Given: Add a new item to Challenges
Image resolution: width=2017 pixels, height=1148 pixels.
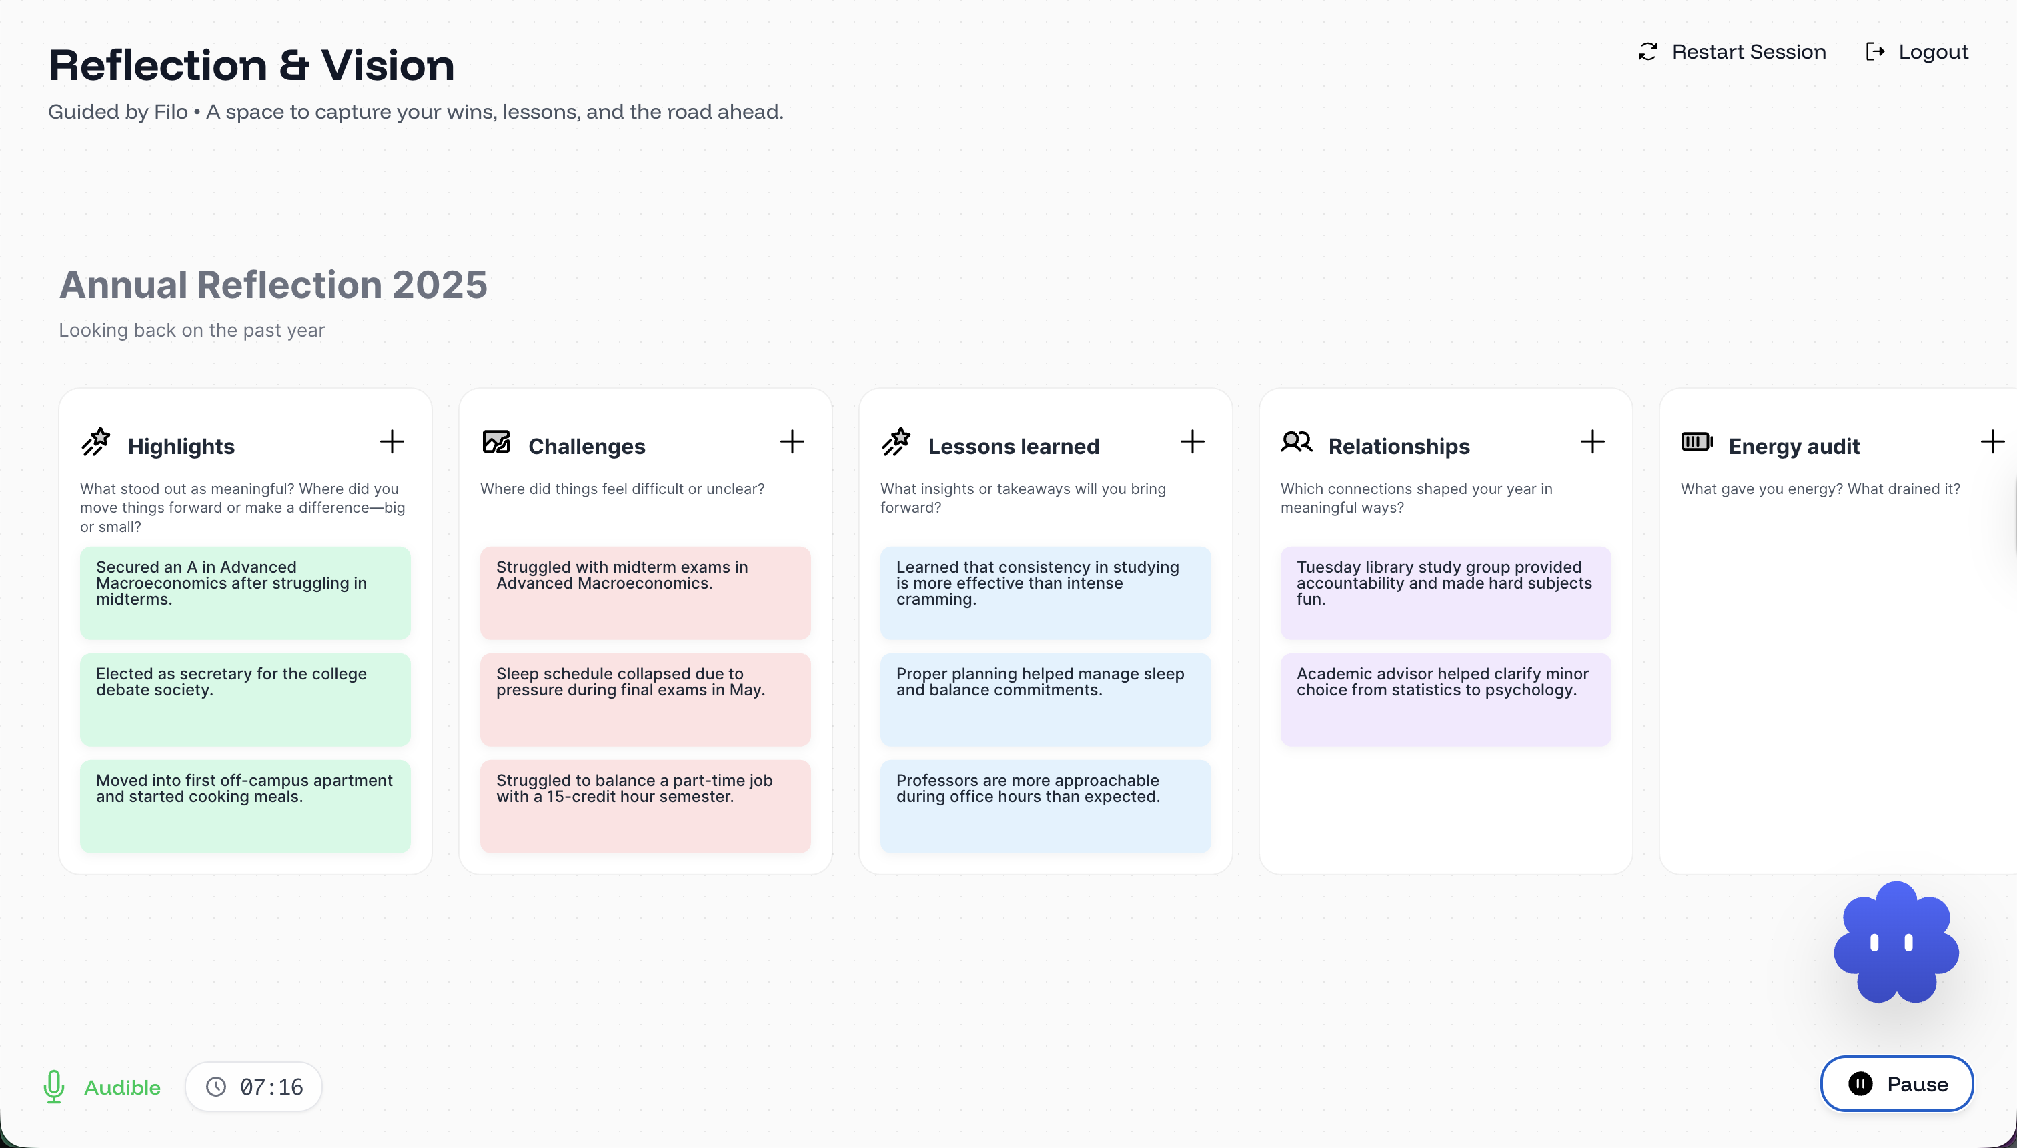Looking at the screenshot, I should pyautogui.click(x=792, y=441).
